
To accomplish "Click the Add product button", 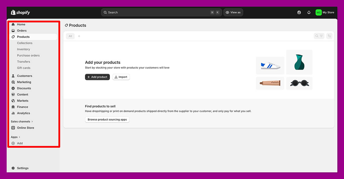I will coord(97,77).
